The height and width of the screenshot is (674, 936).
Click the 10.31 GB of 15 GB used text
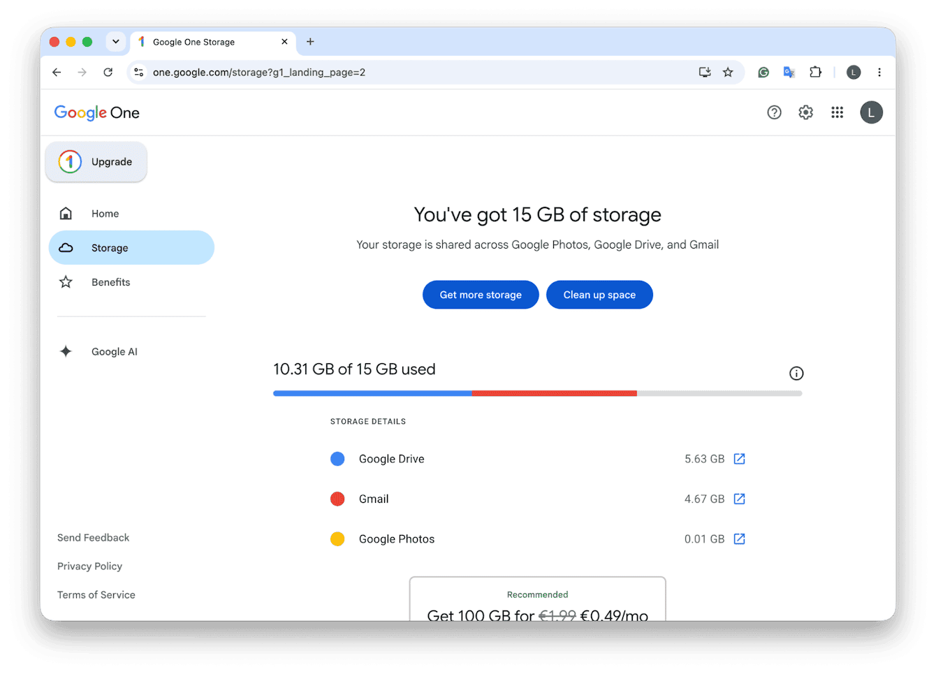(354, 369)
